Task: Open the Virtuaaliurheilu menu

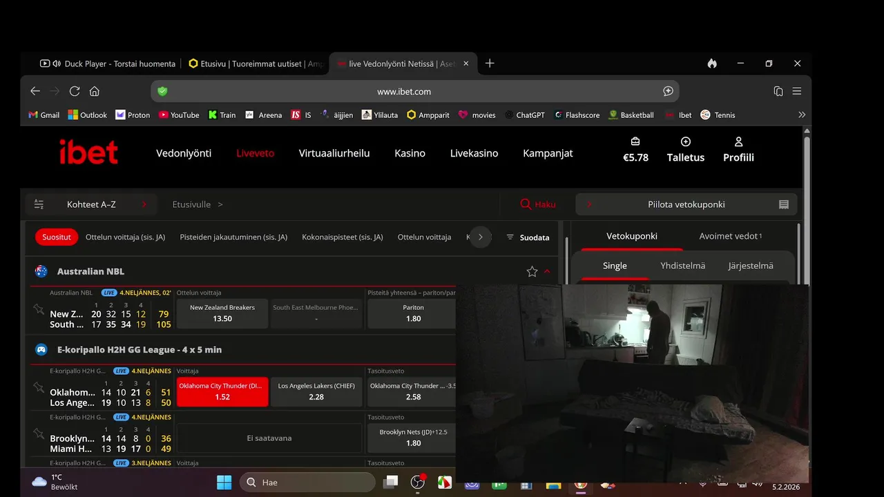Action: pos(334,153)
